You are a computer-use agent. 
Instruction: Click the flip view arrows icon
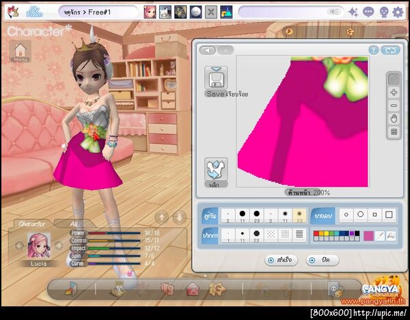tap(390, 50)
